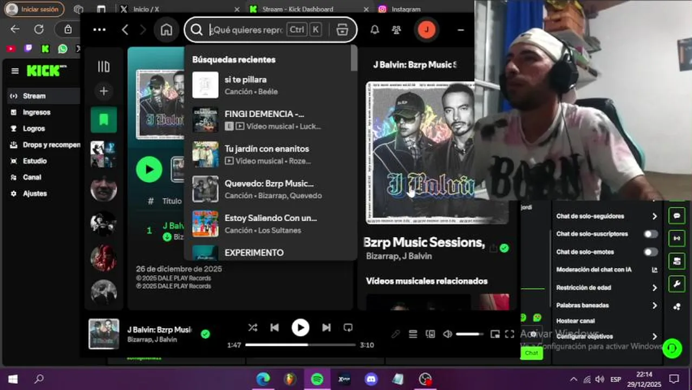Toggle repeat mode
This screenshot has width=692, height=390.
click(348, 327)
